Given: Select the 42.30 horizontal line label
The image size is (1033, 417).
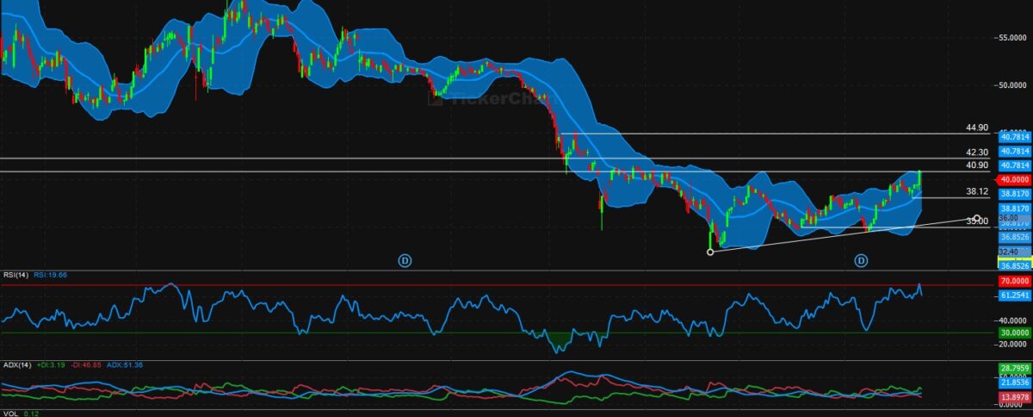Looking at the screenshot, I should 976,152.
